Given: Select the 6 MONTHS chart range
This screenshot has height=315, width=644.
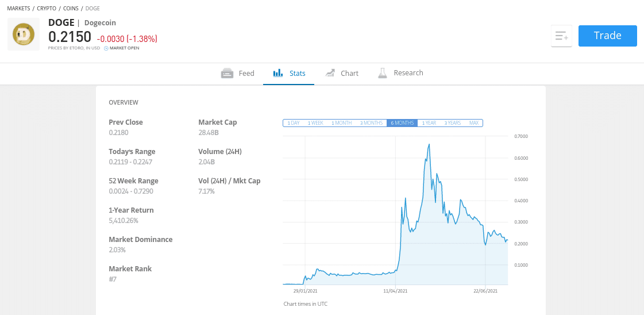Looking at the screenshot, I should coord(402,123).
